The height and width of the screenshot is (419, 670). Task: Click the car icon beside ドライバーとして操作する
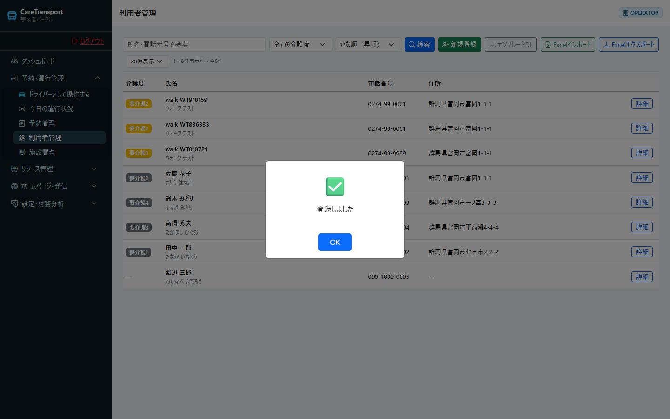tap(22, 94)
